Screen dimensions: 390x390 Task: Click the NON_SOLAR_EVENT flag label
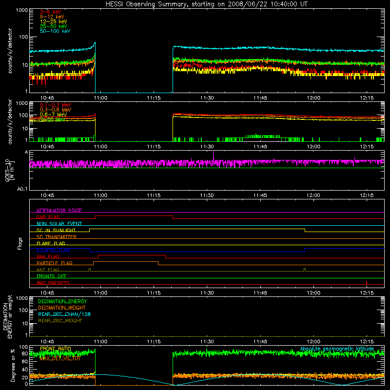59,224
